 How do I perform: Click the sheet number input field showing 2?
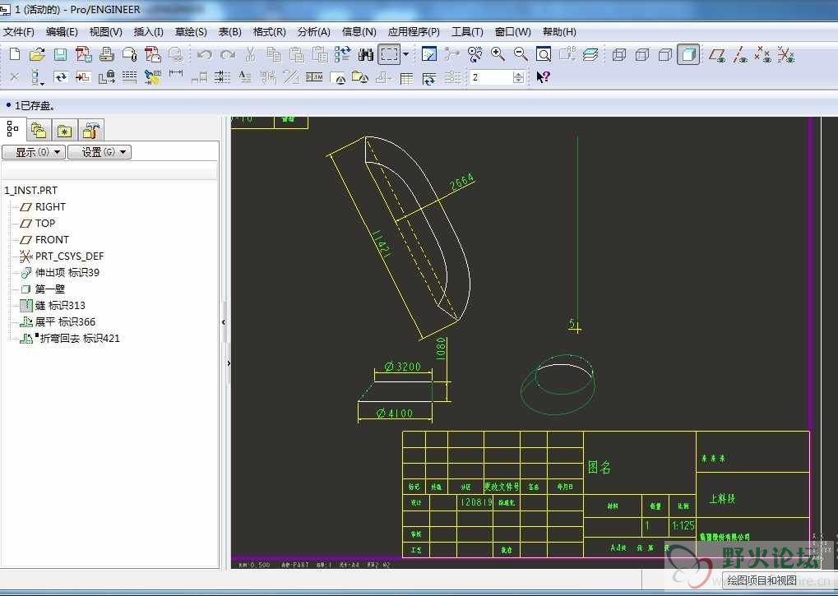492,77
